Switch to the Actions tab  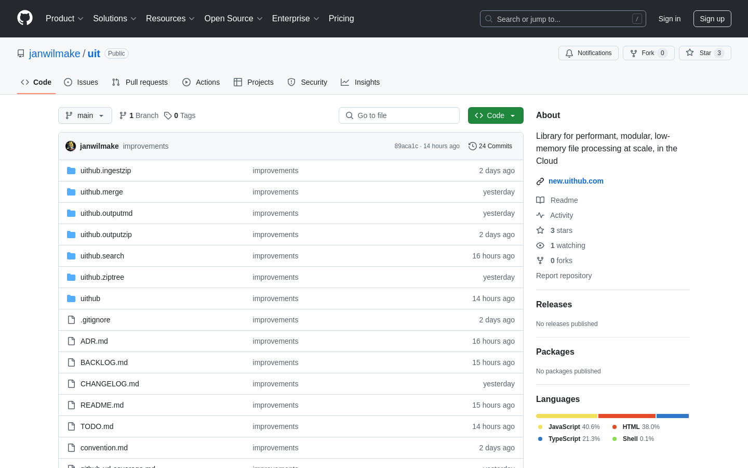201,82
